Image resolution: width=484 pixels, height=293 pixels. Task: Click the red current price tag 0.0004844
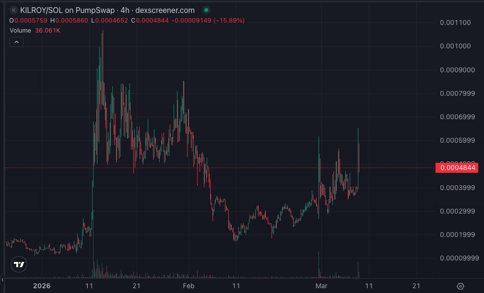pyautogui.click(x=457, y=168)
